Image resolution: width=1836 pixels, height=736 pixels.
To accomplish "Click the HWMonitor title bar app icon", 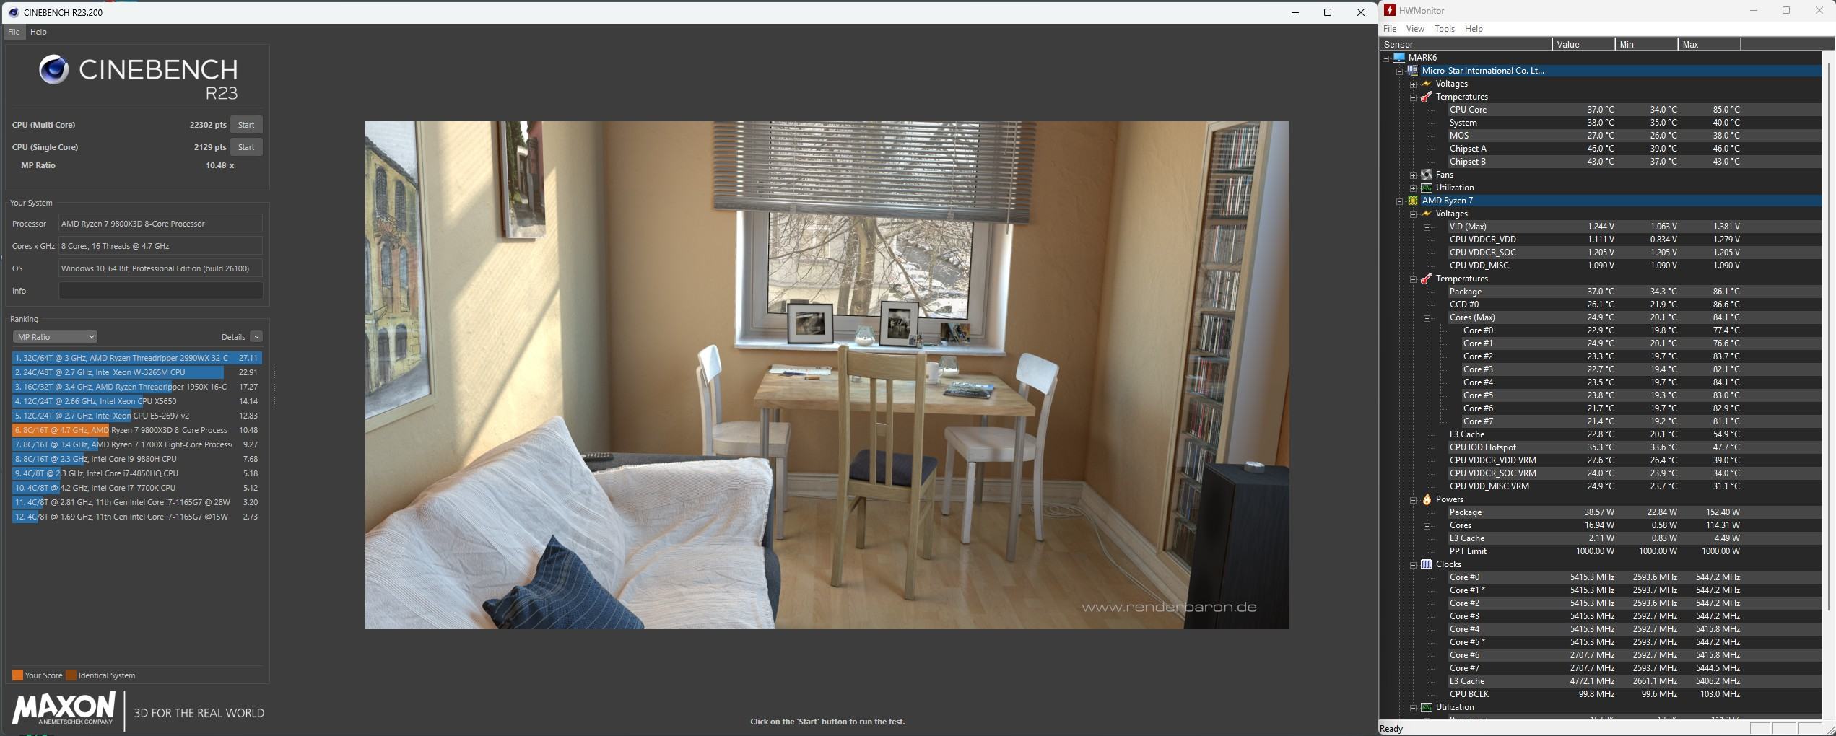I will (x=1389, y=10).
